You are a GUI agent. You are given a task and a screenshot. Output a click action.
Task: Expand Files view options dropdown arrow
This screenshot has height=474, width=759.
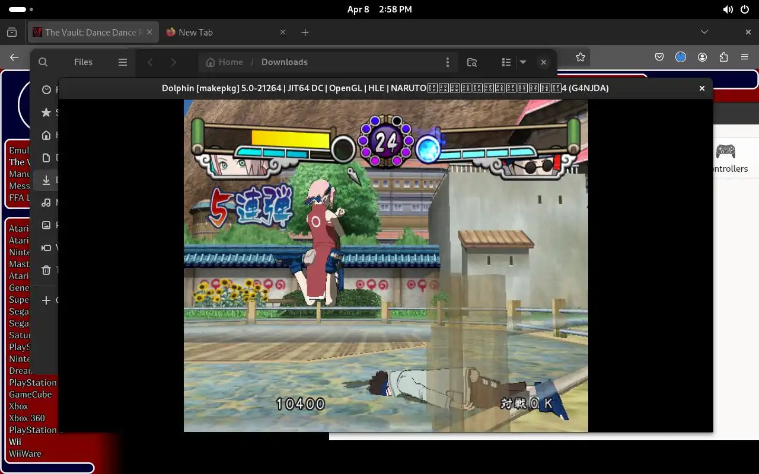point(523,62)
